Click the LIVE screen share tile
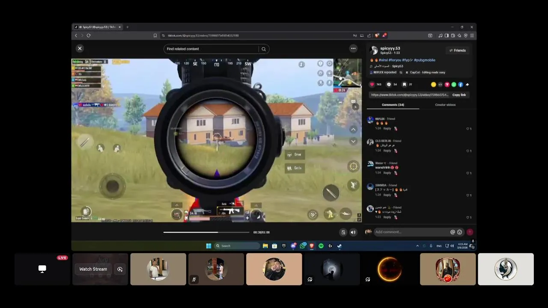548x308 pixels. [42, 269]
